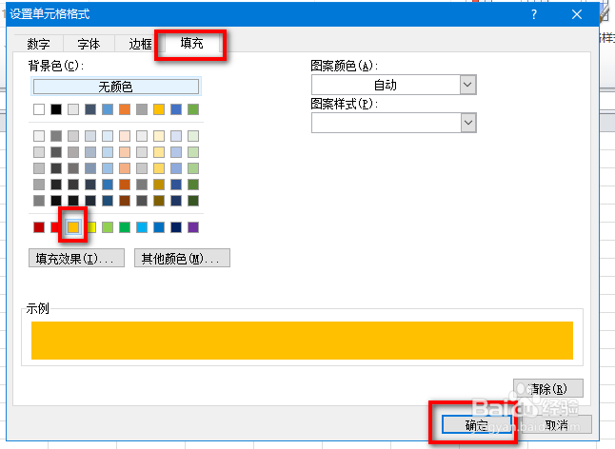Select the palest yellow tint swatch
This screenshot has width=615, height=449.
(x=159, y=136)
